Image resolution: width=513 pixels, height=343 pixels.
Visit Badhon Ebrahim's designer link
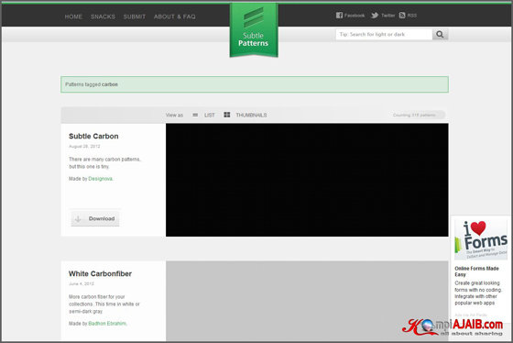[x=107, y=324]
